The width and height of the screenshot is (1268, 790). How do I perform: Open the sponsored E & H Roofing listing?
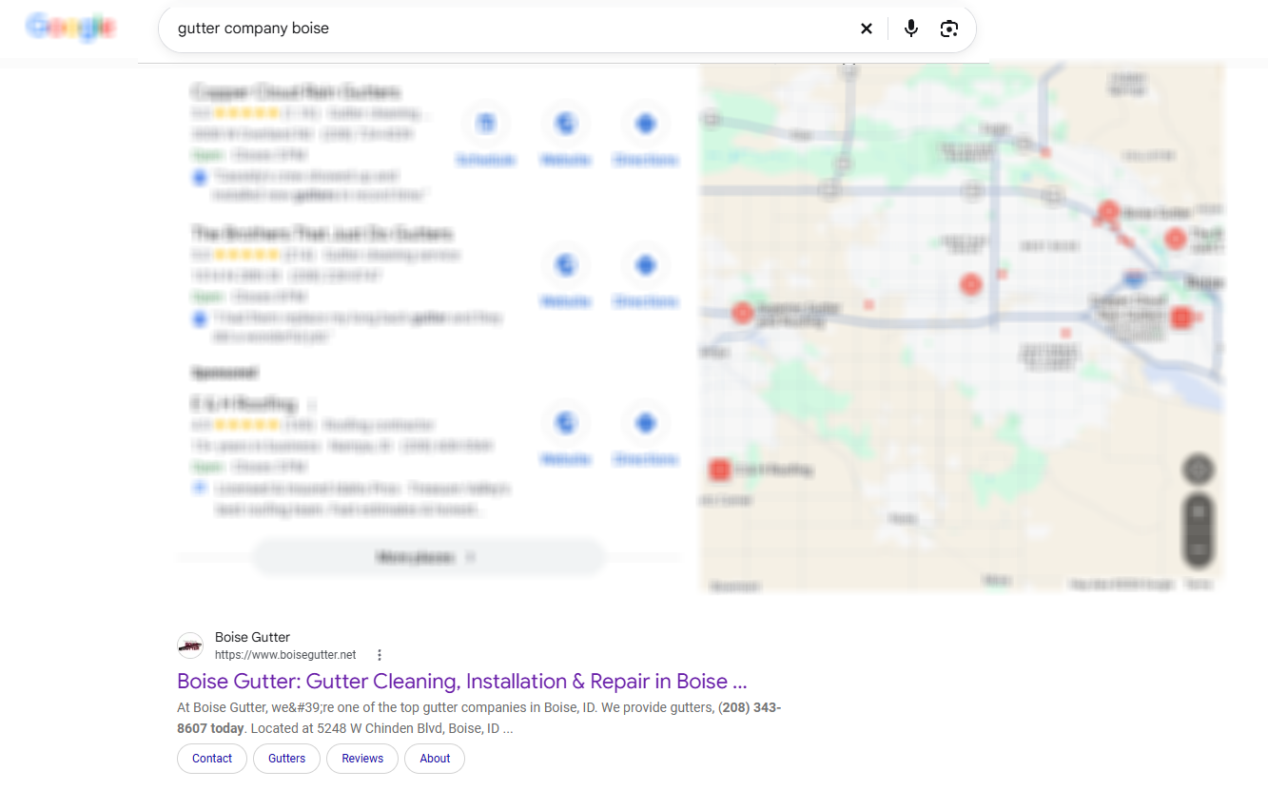click(x=244, y=404)
